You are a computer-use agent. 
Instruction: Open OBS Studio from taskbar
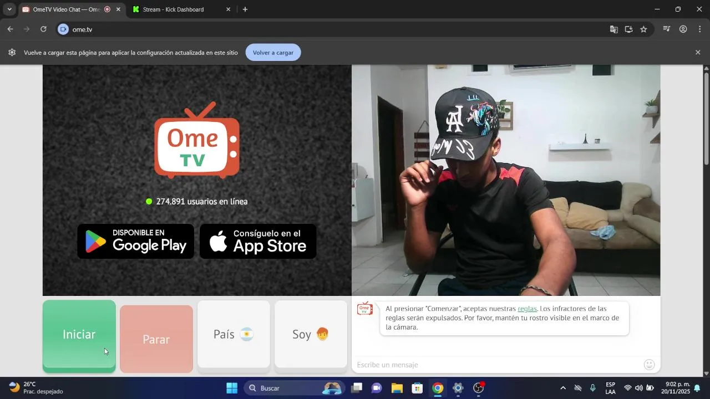pos(479,388)
